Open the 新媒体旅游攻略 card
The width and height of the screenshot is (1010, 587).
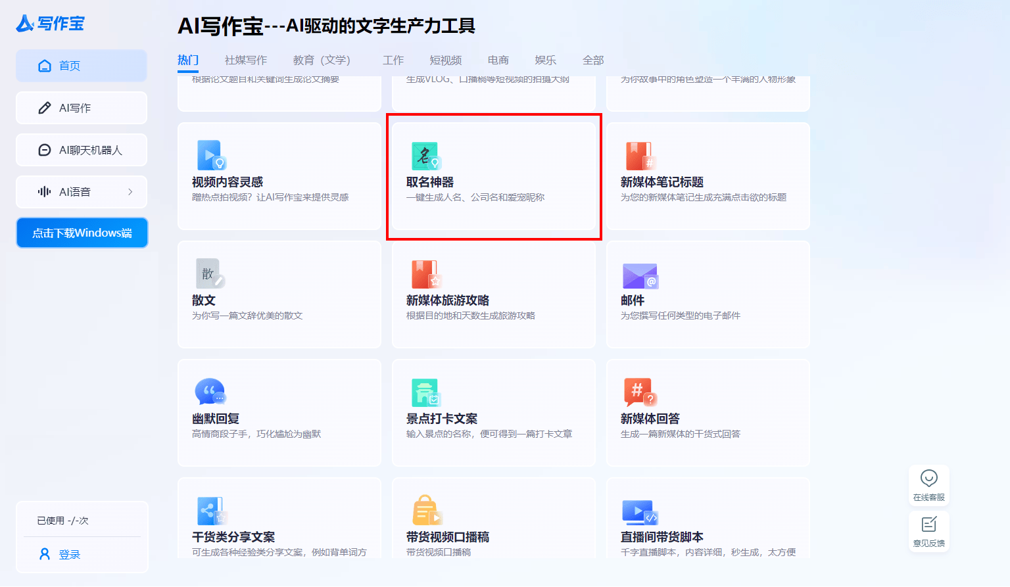coord(493,294)
